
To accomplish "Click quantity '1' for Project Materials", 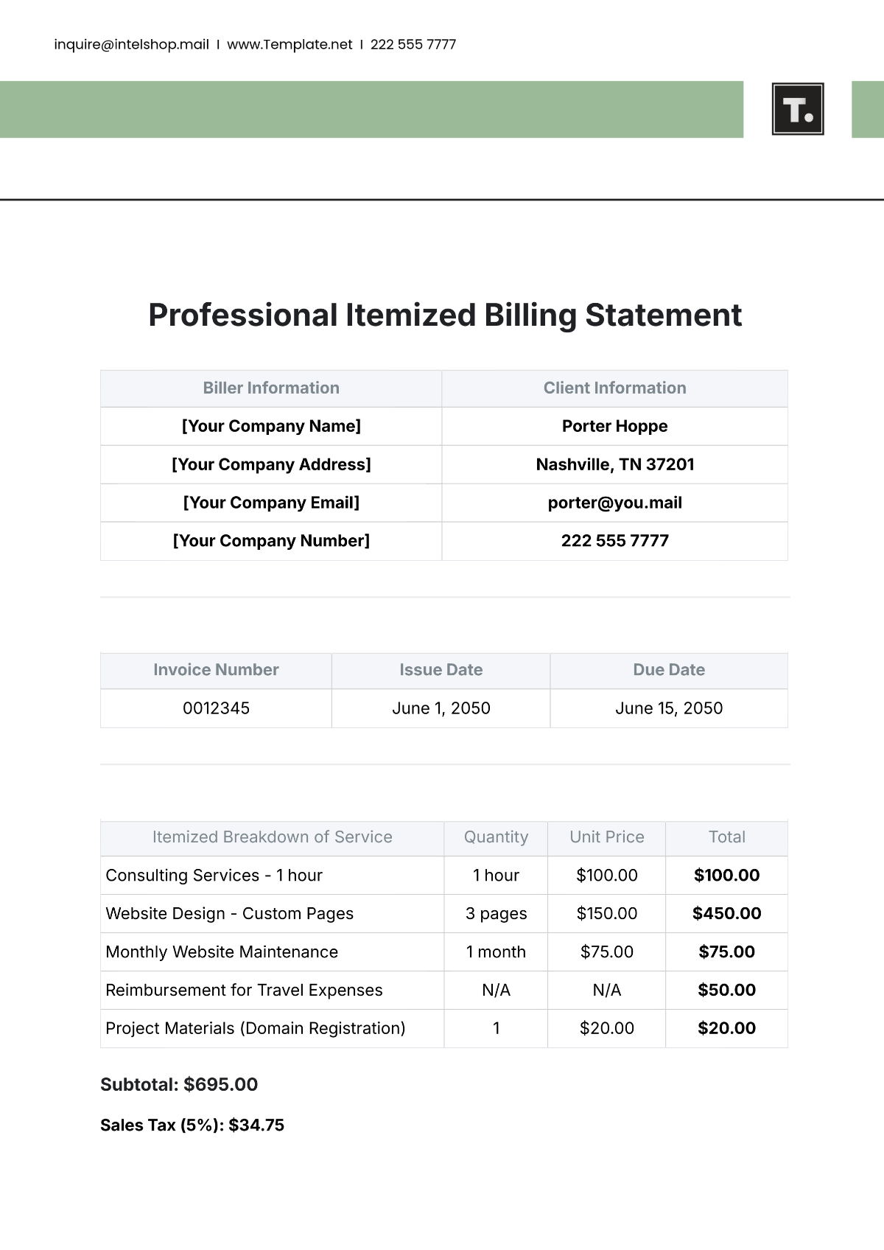I will point(496,1029).
